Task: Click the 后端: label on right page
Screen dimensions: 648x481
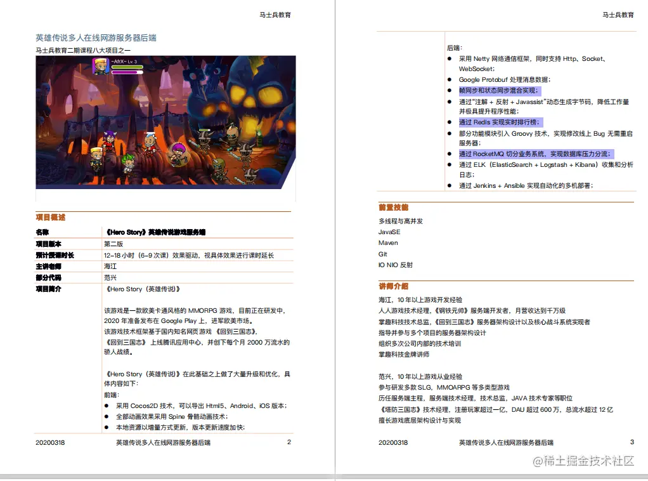Action: (x=455, y=48)
